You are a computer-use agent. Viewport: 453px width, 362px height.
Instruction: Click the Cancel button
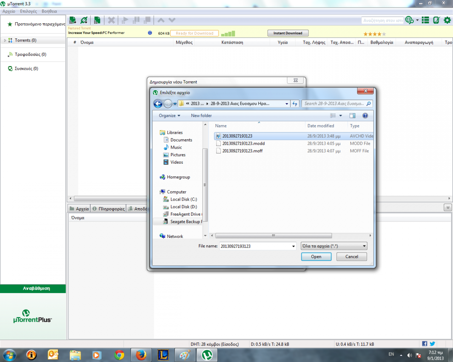(x=352, y=256)
